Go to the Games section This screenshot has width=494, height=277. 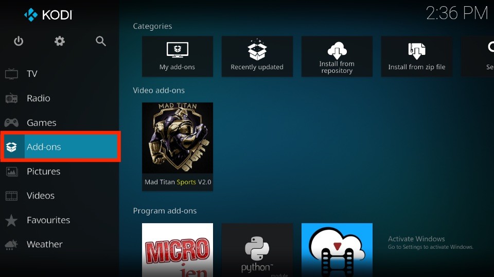pyautogui.click(x=42, y=123)
